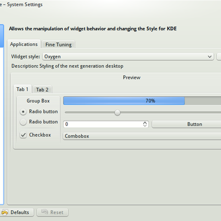Viewport: 221px width, 221px height.
Task: Click the 70% progress bar
Action: 142,101
